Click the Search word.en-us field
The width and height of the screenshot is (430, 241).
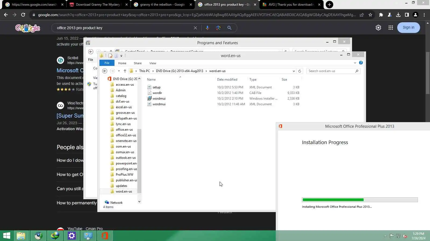click(x=333, y=71)
